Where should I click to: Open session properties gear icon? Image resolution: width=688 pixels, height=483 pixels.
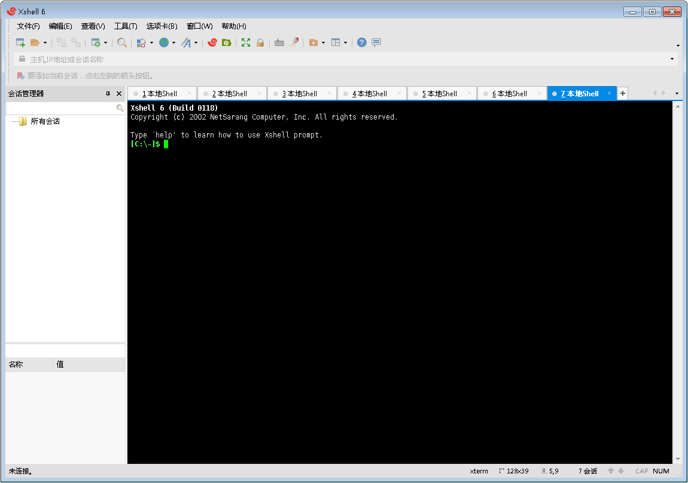click(x=96, y=42)
